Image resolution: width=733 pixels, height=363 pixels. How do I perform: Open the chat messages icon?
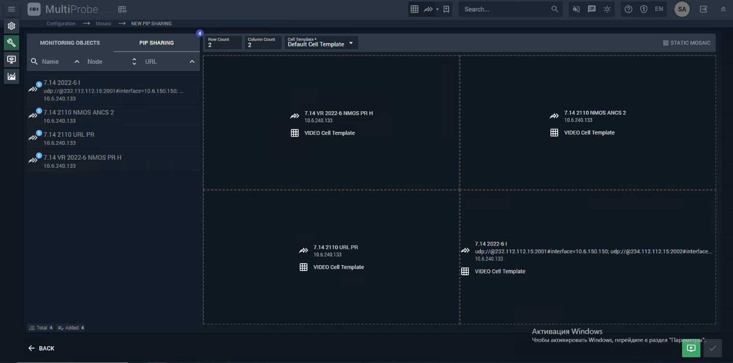click(x=592, y=9)
